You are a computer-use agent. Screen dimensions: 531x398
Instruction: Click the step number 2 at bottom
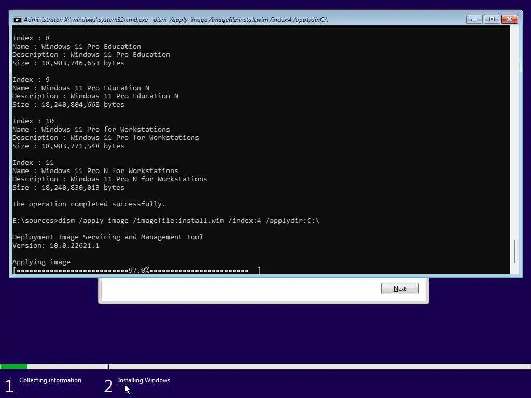[108, 386]
